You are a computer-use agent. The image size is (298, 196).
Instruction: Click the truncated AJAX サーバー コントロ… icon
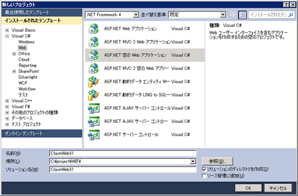pos(93,121)
